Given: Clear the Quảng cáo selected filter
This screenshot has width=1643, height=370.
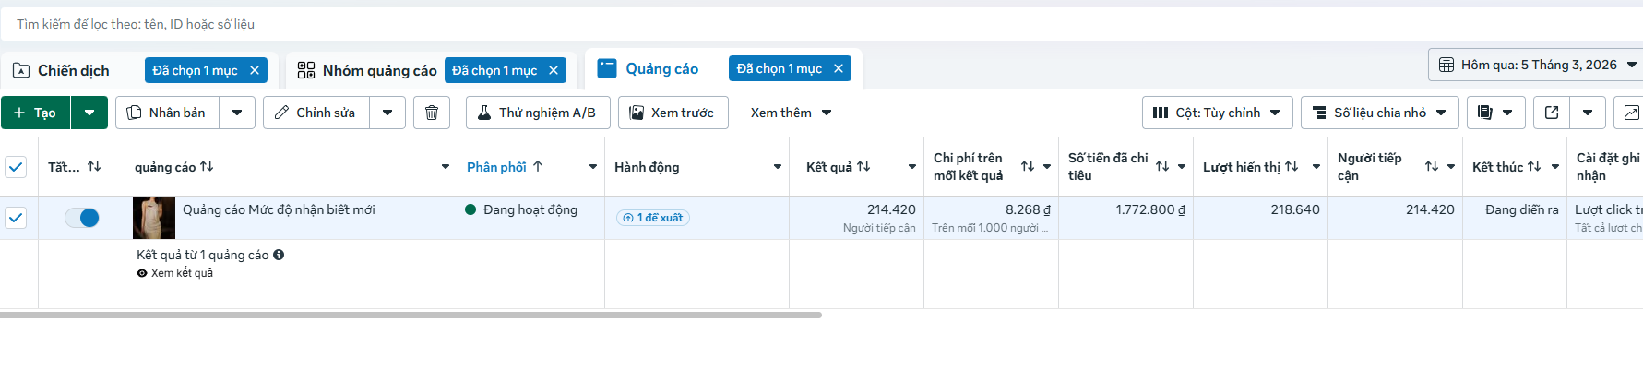Looking at the screenshot, I should click(839, 68).
